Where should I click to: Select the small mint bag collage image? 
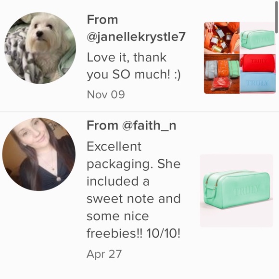tap(258, 38)
